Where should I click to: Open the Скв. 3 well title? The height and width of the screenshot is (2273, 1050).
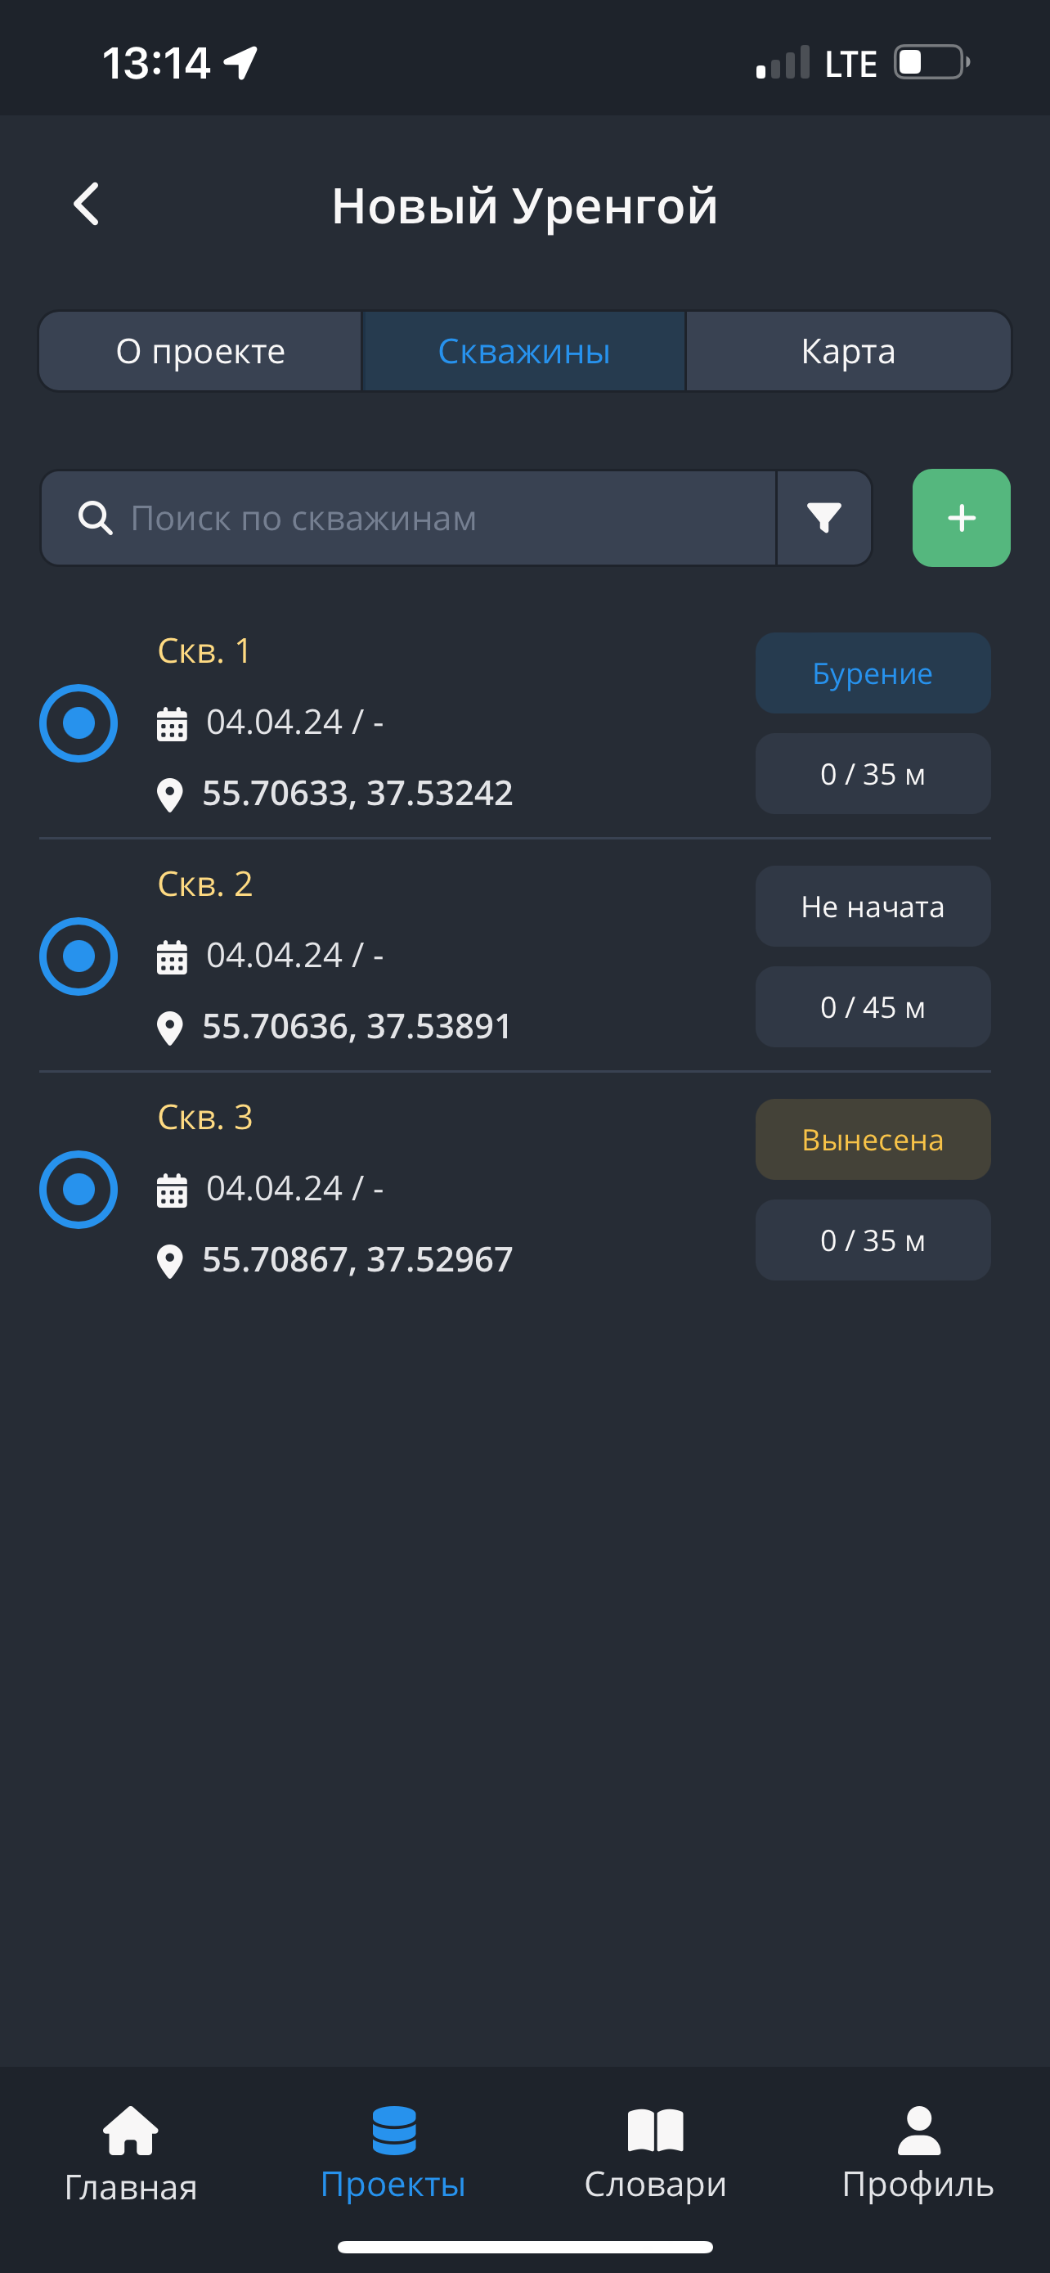pos(205,1117)
